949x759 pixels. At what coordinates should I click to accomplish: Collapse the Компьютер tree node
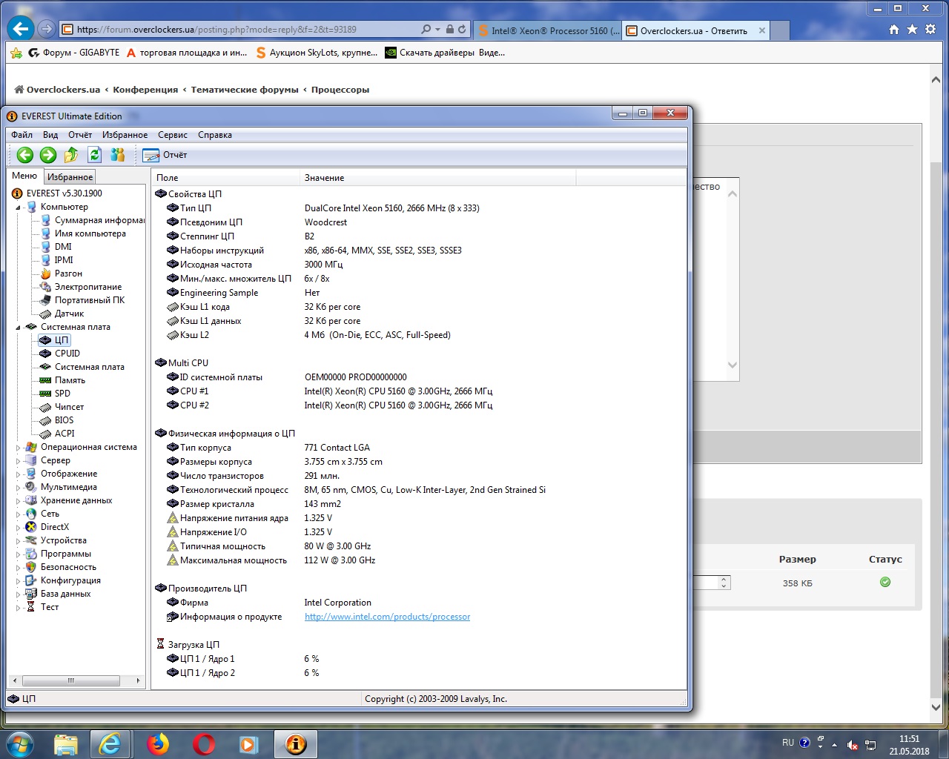(18, 208)
